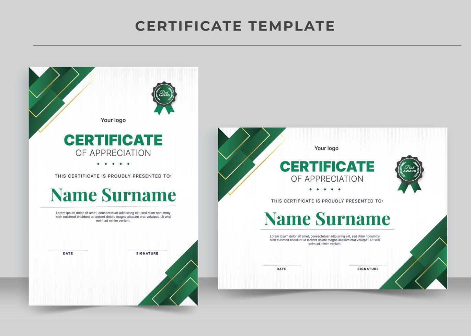Click SIGNATURE label on portrait certificate

tap(147, 253)
